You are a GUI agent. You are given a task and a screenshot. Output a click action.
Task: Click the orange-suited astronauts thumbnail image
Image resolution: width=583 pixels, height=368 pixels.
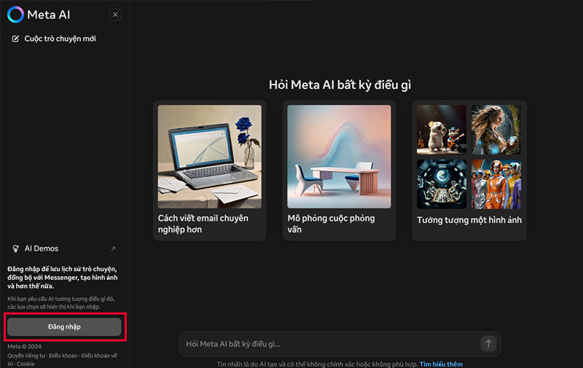click(x=496, y=184)
